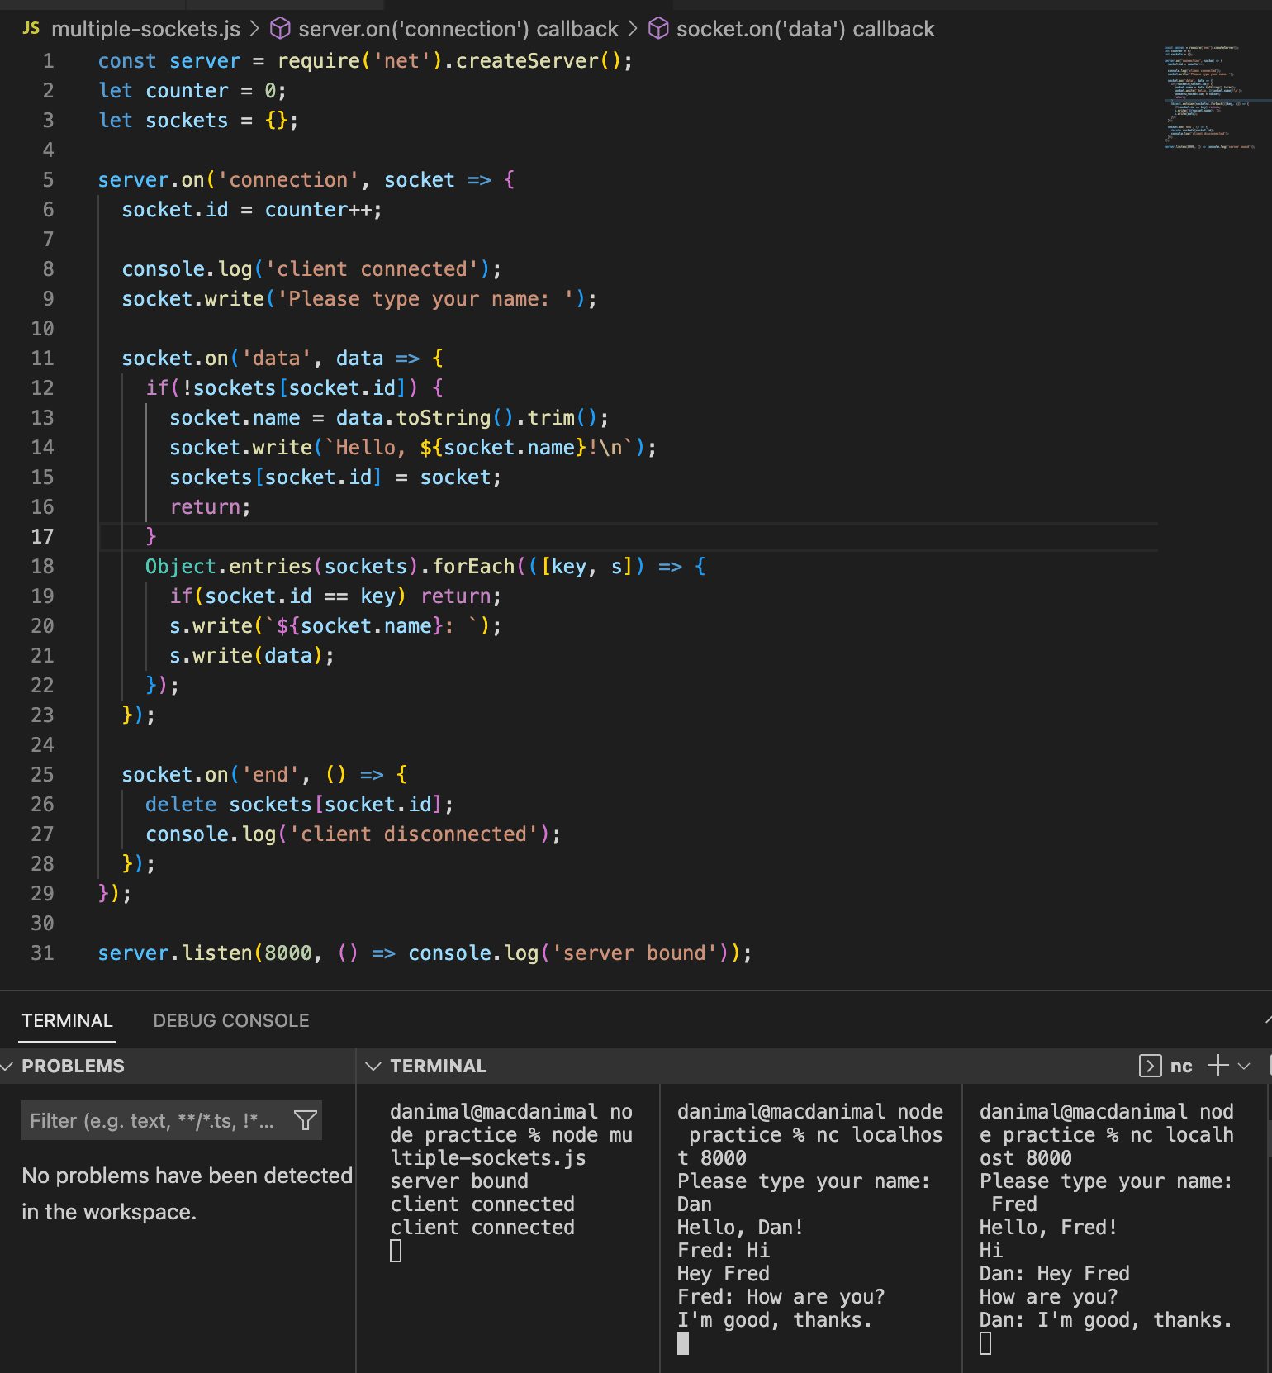The height and width of the screenshot is (1373, 1272).
Task: Click 'Dan: I'm good, thanks.' terminal line
Action: click(x=1105, y=1320)
